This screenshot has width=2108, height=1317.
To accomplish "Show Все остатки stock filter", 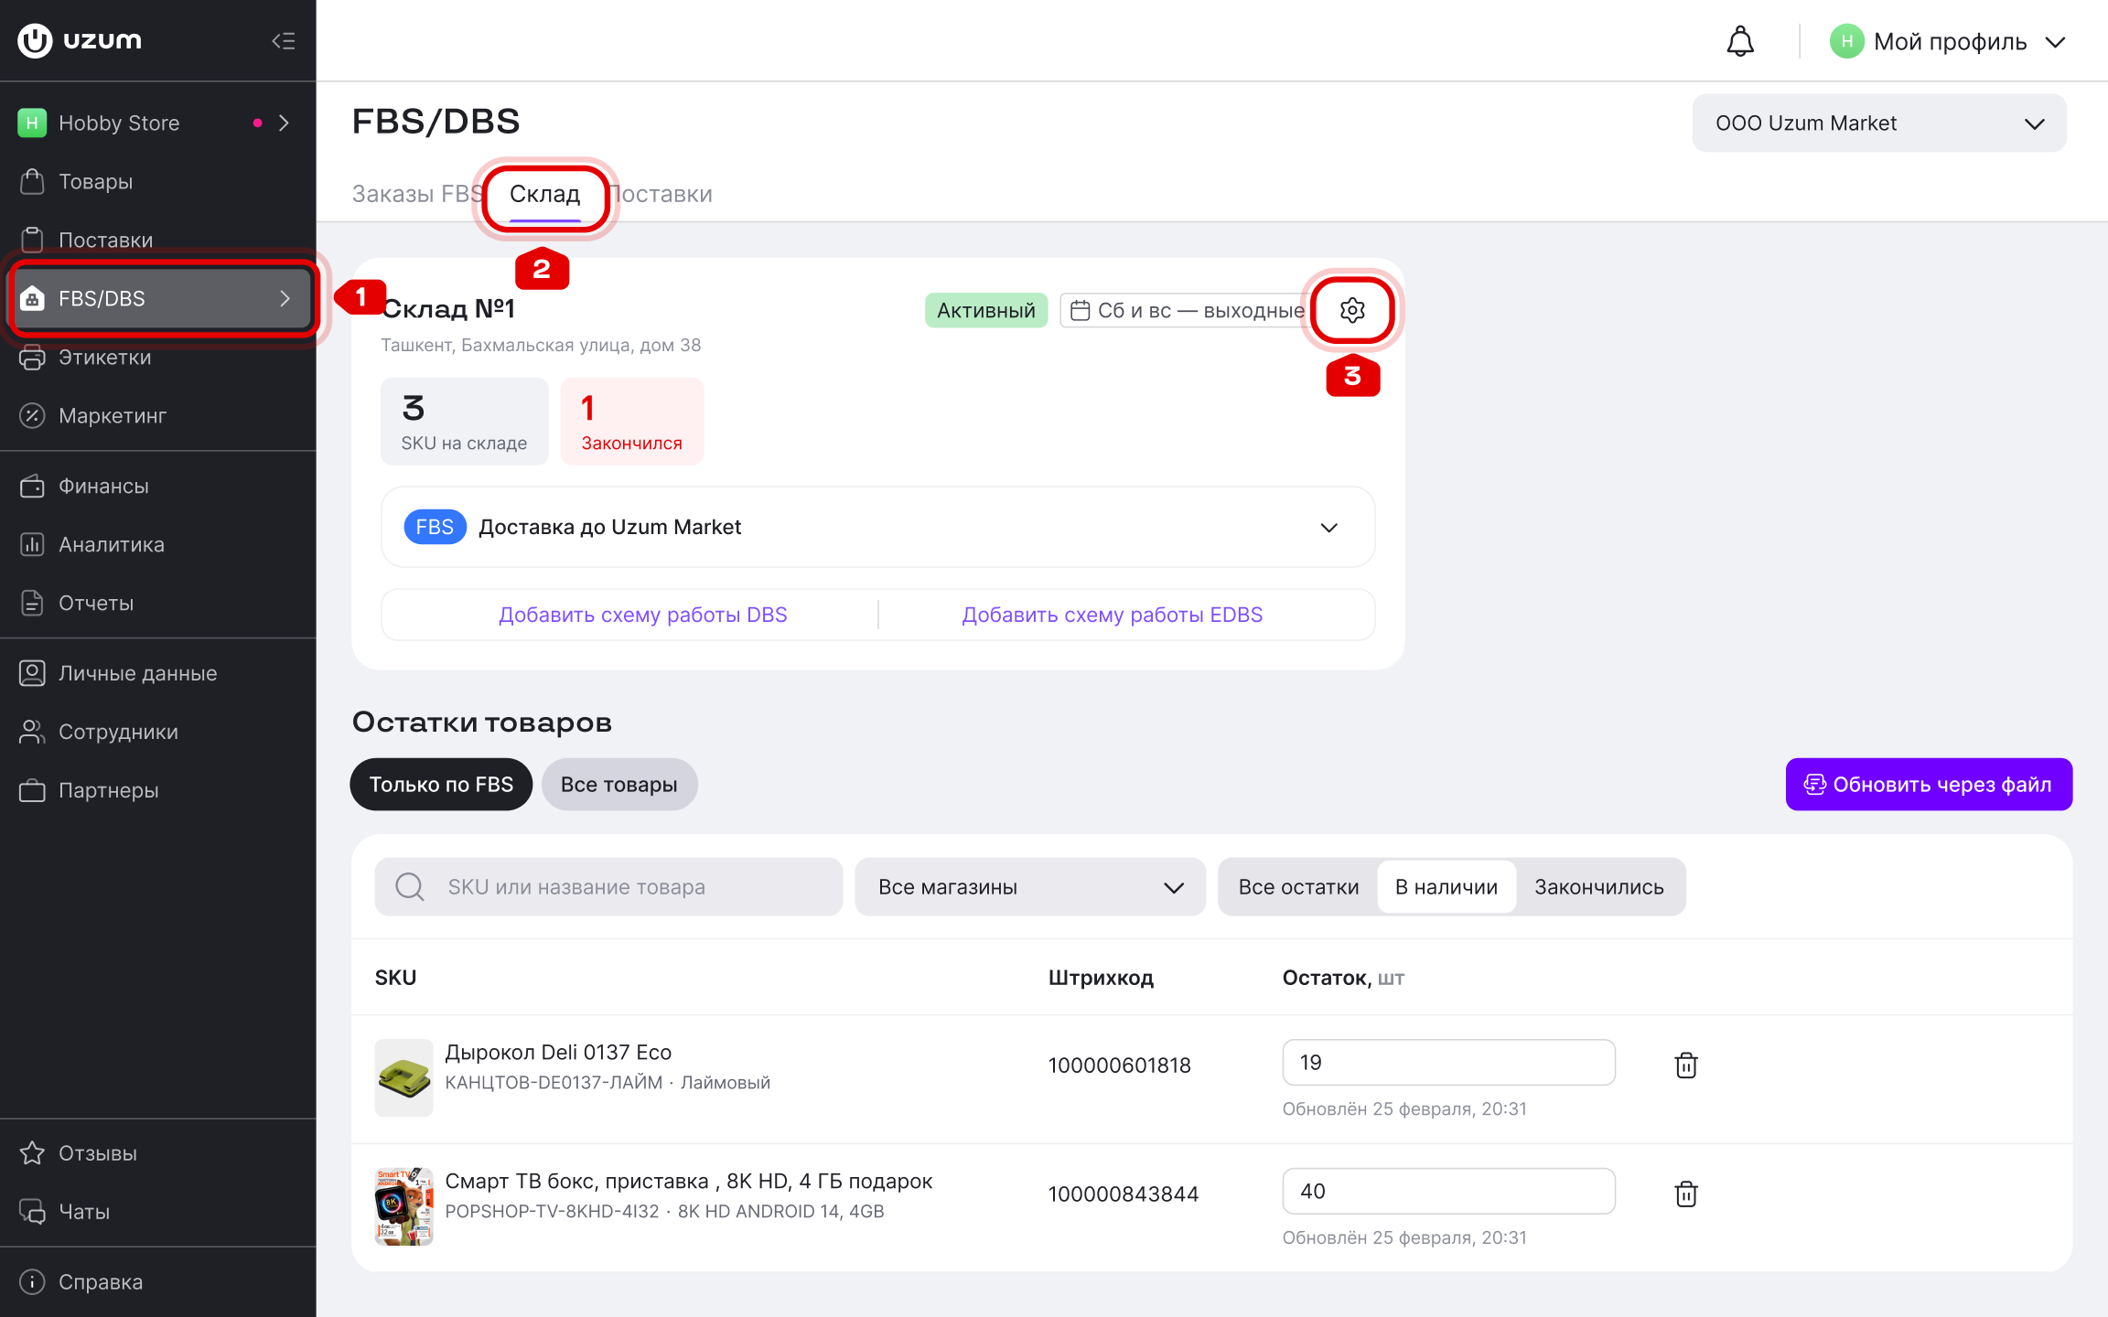I will [1298, 886].
